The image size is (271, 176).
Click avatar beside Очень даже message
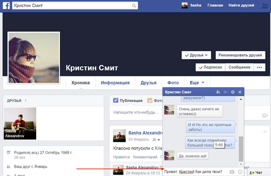(x=169, y=110)
